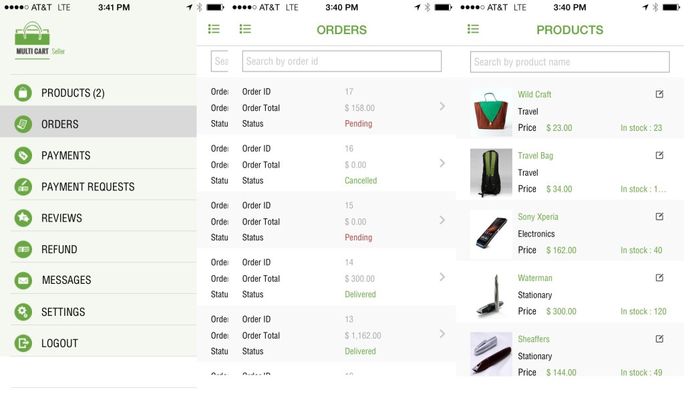This screenshot has width=684, height=404.
Task: Click the Logout arrow icon
Action: (23, 343)
